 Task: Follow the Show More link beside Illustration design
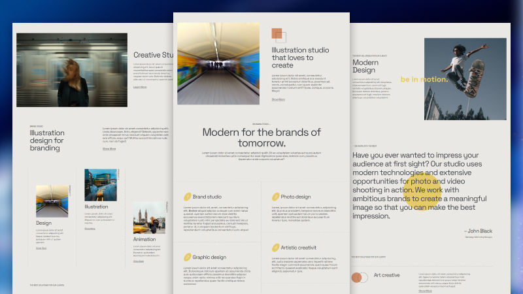tap(109, 149)
